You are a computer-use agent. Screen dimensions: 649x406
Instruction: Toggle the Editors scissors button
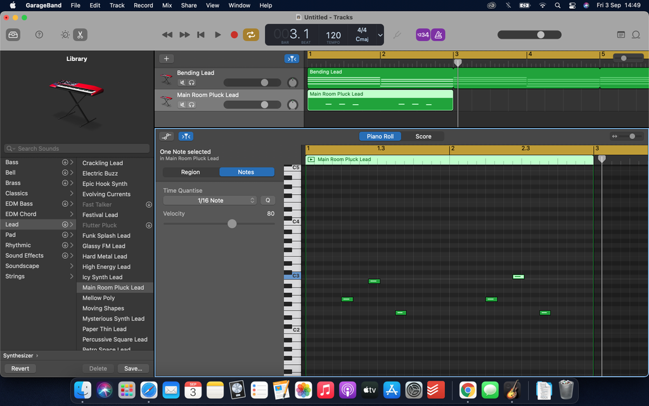(x=80, y=35)
